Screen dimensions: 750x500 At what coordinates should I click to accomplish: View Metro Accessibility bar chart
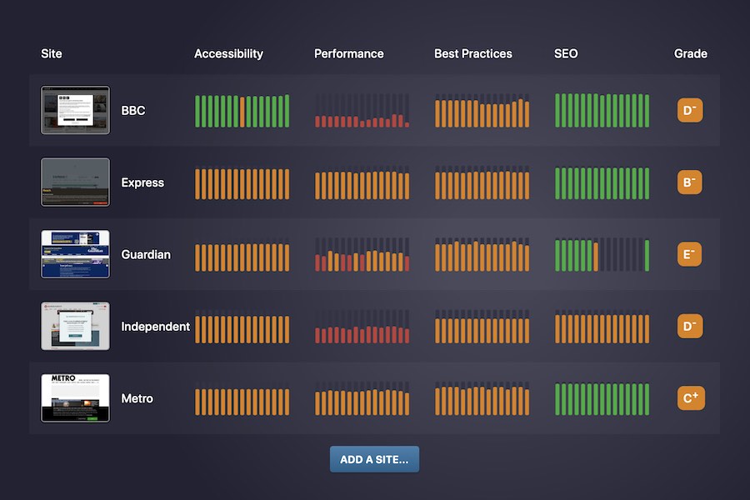pyautogui.click(x=242, y=398)
